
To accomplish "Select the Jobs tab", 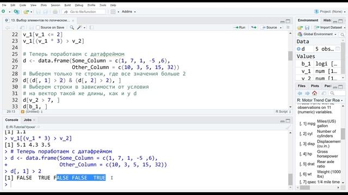I will click(x=28, y=120).
